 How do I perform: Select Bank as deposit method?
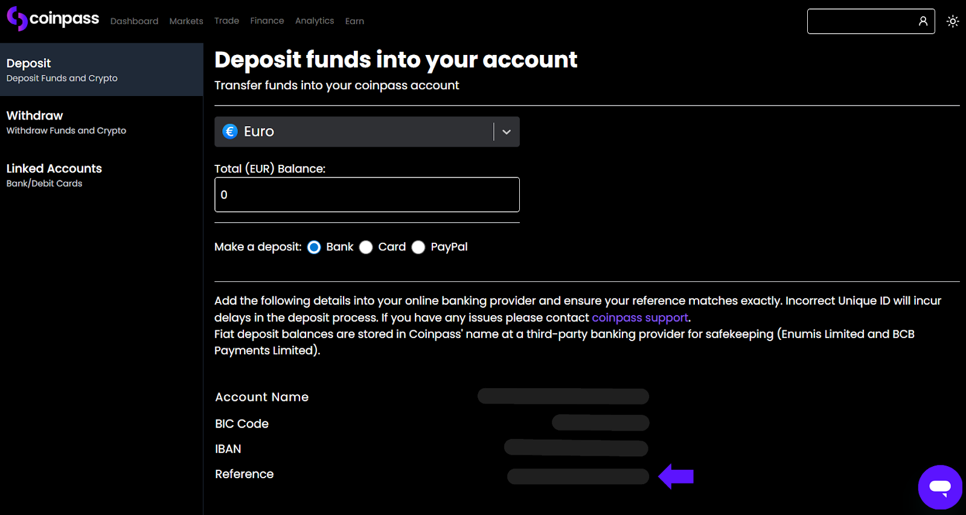coord(313,247)
